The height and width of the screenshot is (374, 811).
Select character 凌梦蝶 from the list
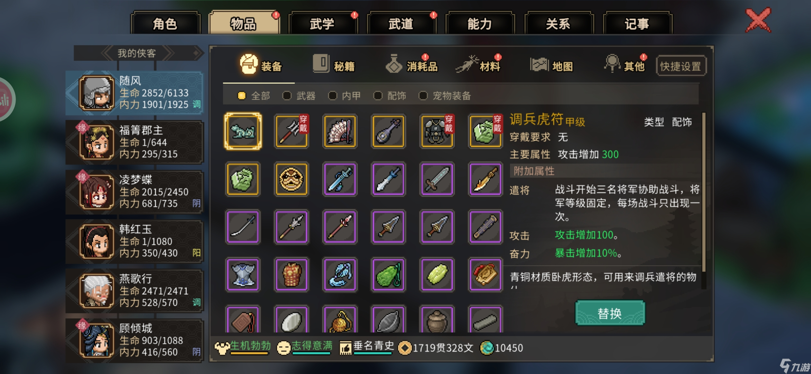coord(134,192)
